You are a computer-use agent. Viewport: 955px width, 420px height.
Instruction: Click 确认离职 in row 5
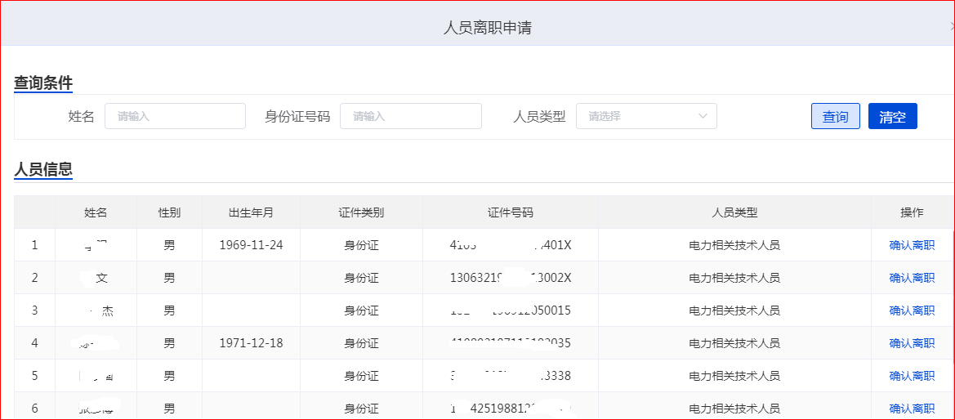[x=912, y=376]
